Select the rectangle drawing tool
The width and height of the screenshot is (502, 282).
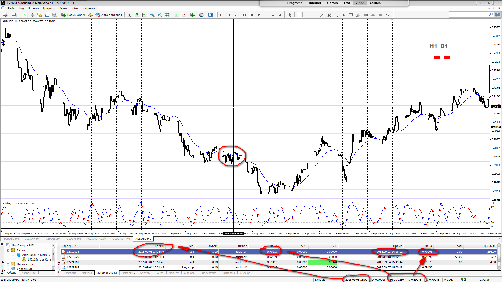(380, 15)
